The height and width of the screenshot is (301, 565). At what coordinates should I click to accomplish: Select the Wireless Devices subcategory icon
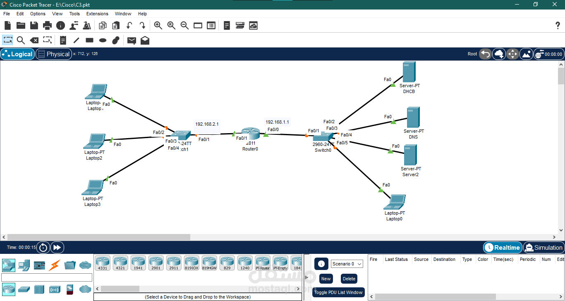[55, 289]
